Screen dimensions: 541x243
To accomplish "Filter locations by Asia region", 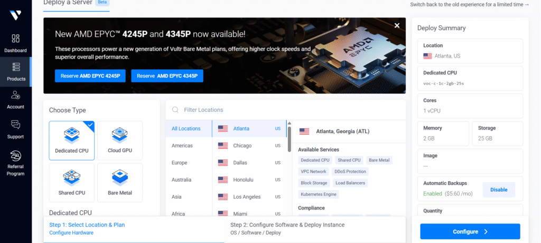I will click(176, 197).
